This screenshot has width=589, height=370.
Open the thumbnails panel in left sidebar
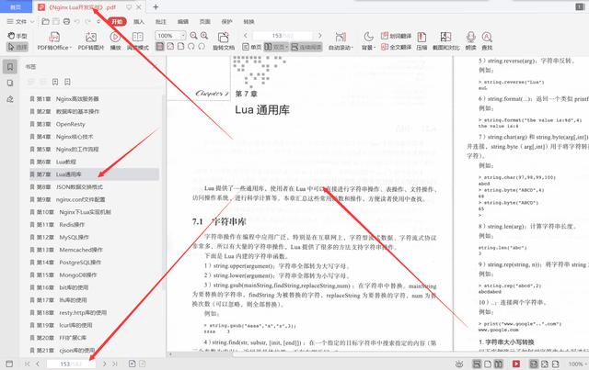[10, 83]
